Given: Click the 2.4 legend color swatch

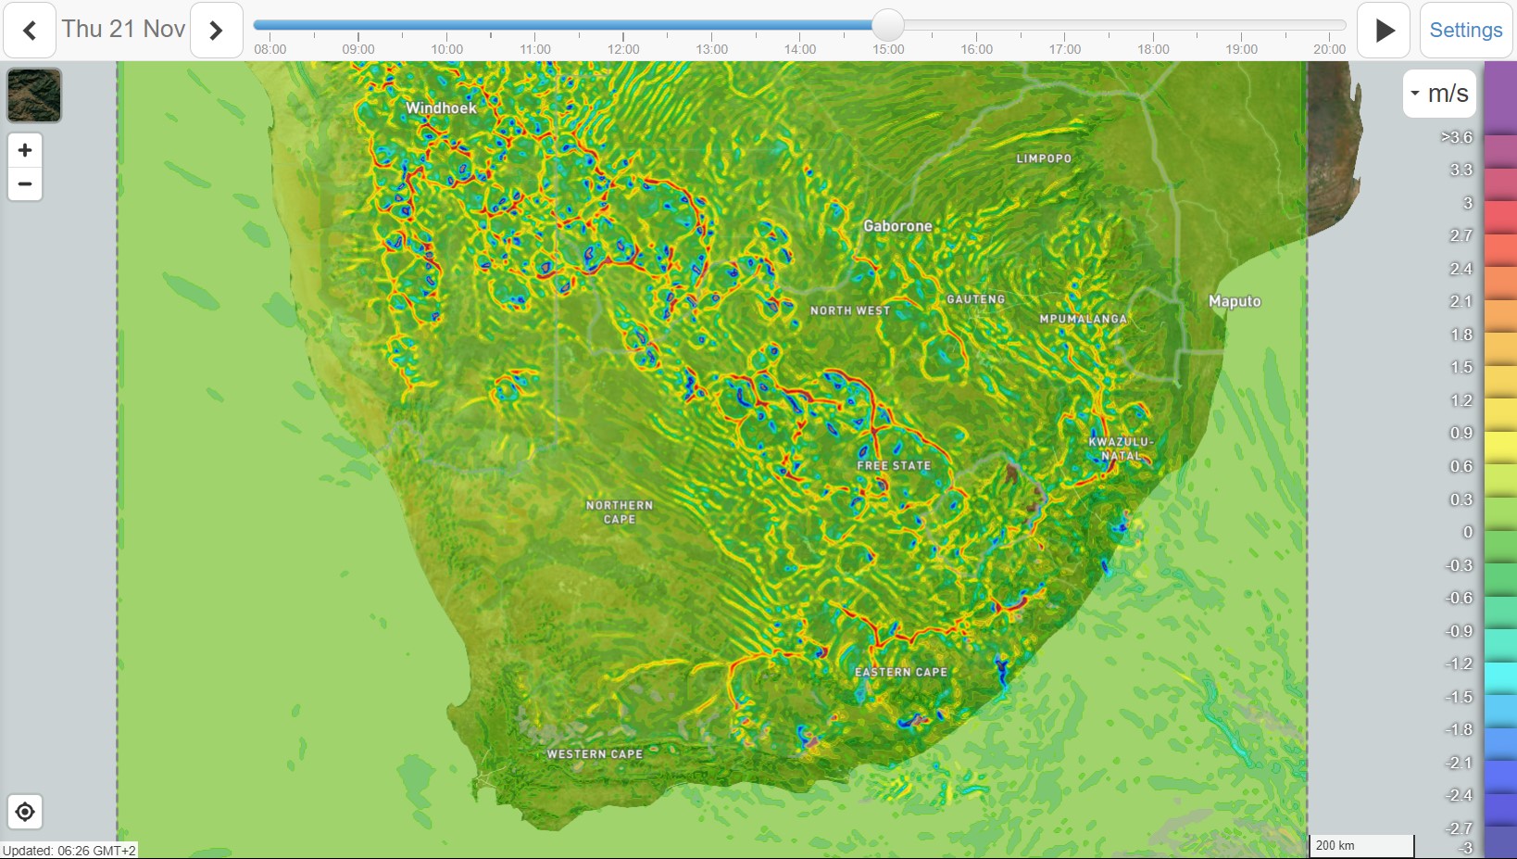Looking at the screenshot, I should (1500, 251).
